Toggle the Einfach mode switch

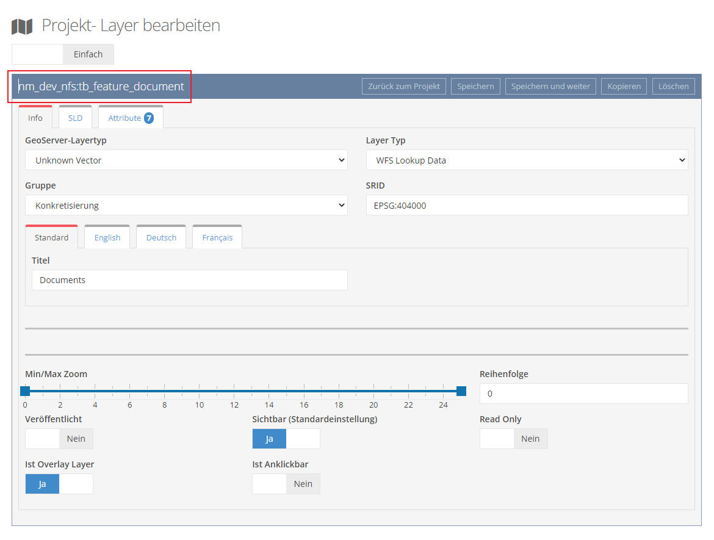tap(63, 54)
